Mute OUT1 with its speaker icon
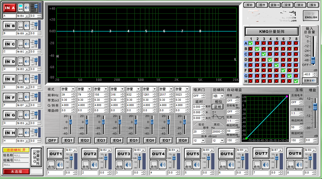The height and width of the screenshot is (179, 322). pyautogui.click(x=60, y=164)
